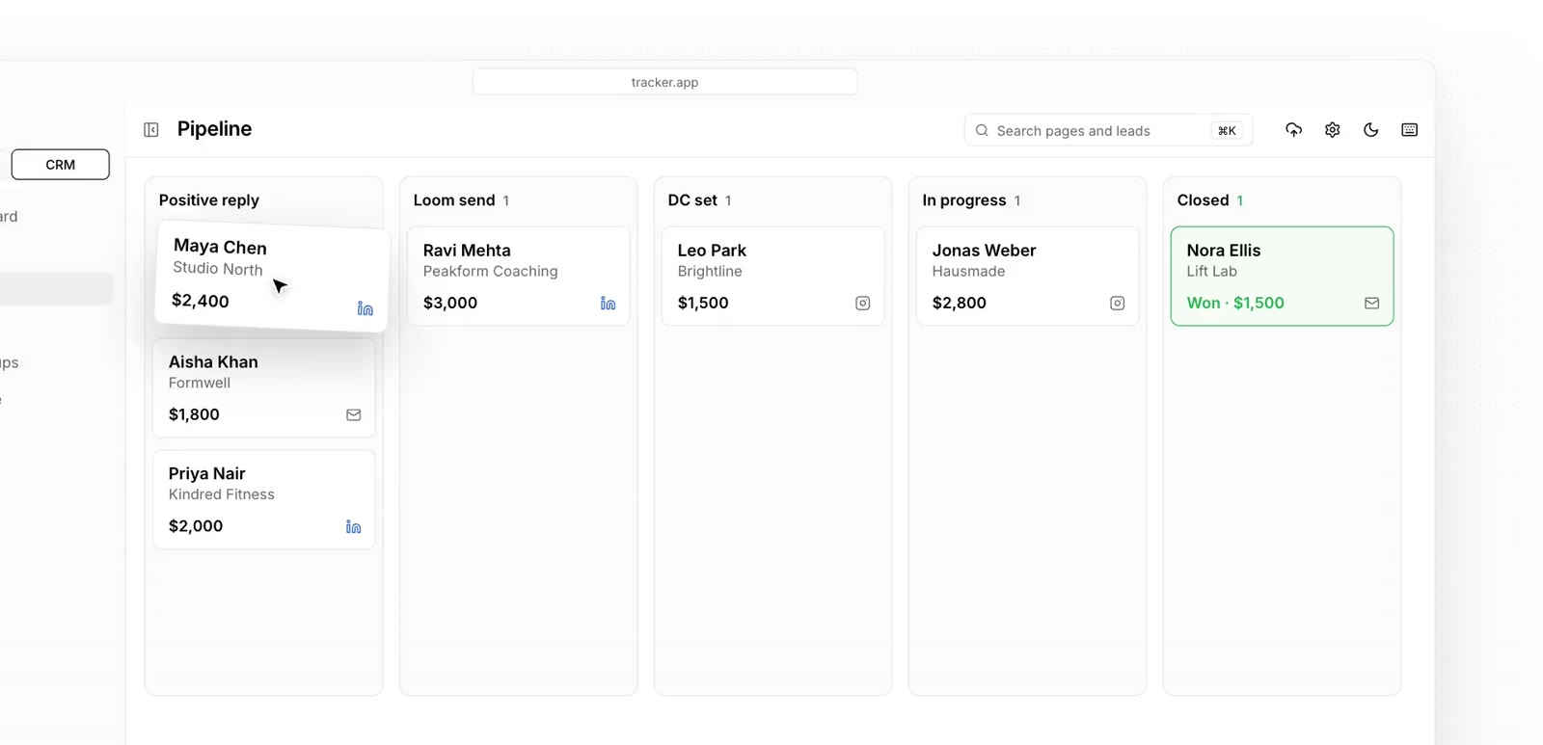
Task: Click the Positive reply column header
Action: click(x=209, y=200)
